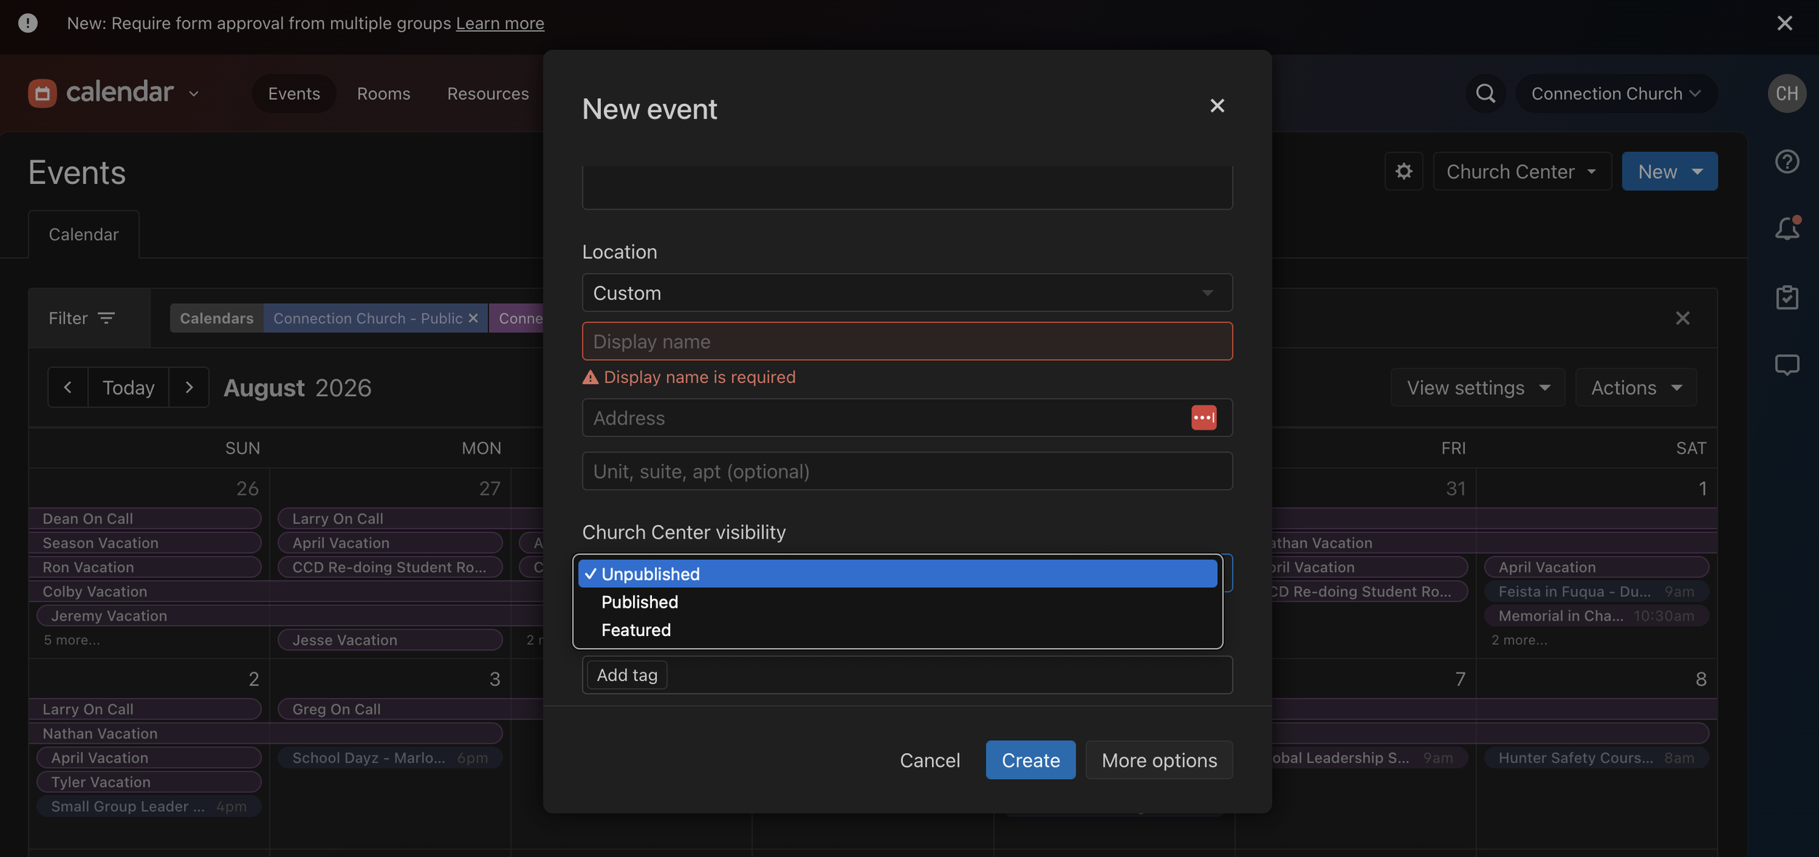Viewport: 1819px width, 857px height.
Task: Open the Ron Vacation event
Action: (145, 567)
